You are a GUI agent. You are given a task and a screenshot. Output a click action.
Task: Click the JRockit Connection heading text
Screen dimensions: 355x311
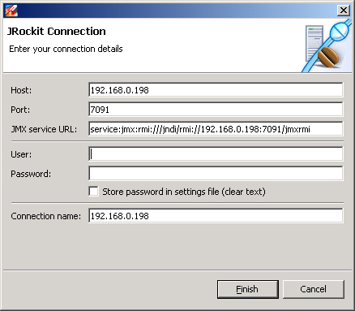(x=57, y=32)
